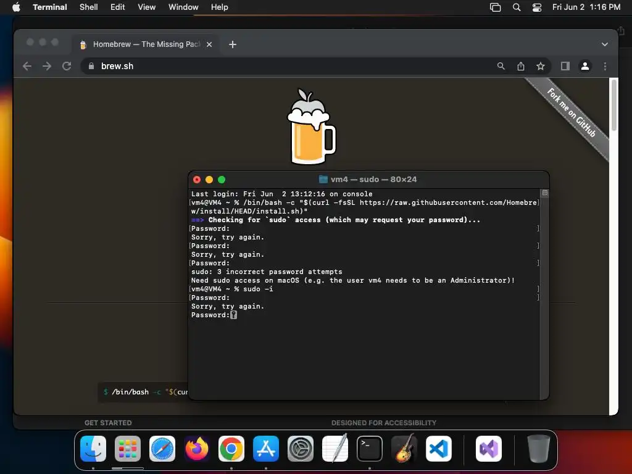
Task: Click the 'sudo: 3 incorrect password attempts' line
Action: [267, 272]
